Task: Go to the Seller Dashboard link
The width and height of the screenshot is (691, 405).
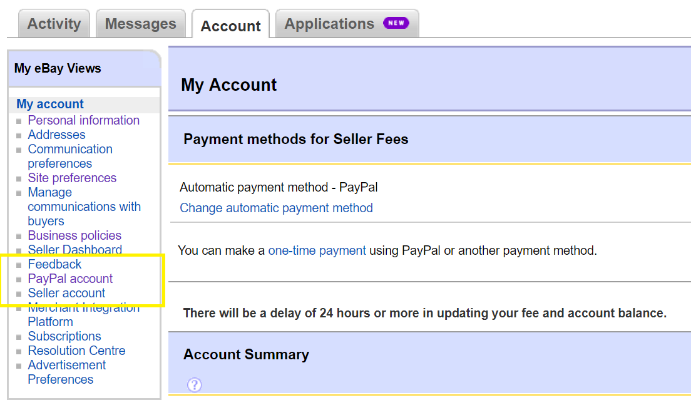Action: point(75,249)
